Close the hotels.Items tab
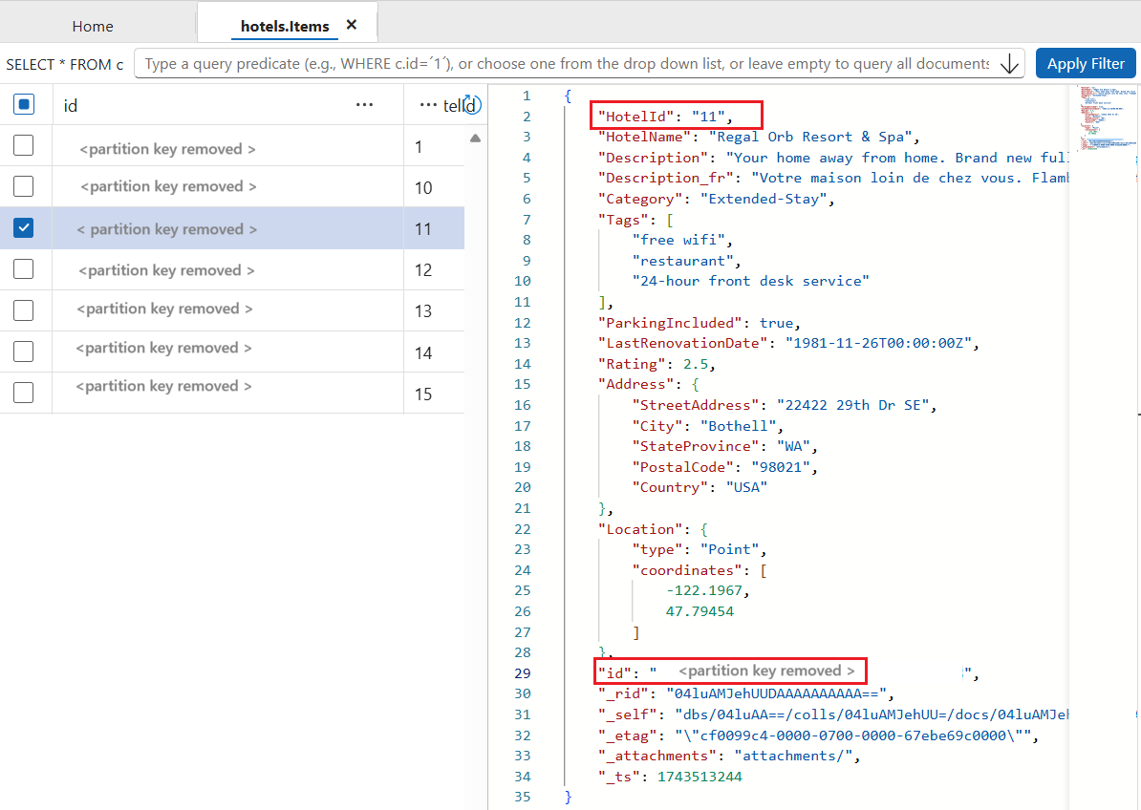The height and width of the screenshot is (810, 1141). (352, 25)
